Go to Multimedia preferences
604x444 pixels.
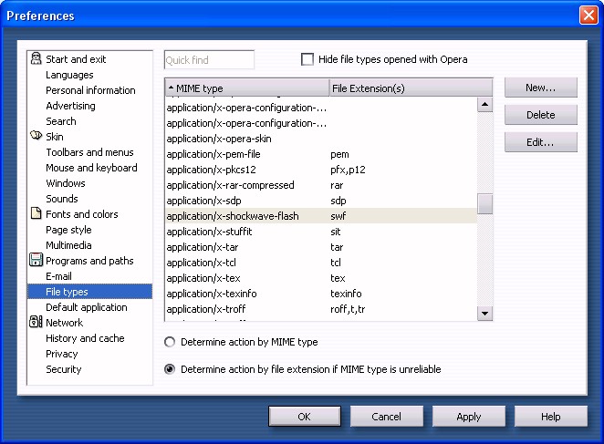click(68, 245)
